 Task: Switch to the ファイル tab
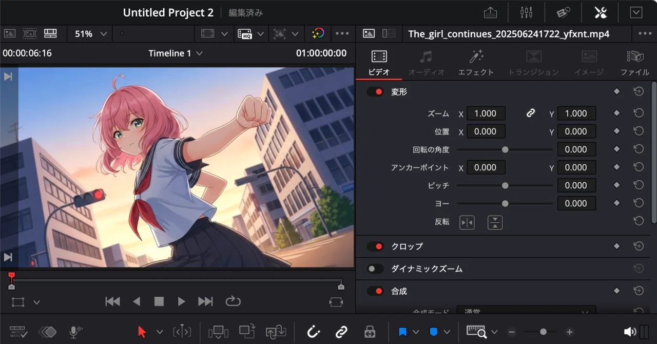(635, 63)
